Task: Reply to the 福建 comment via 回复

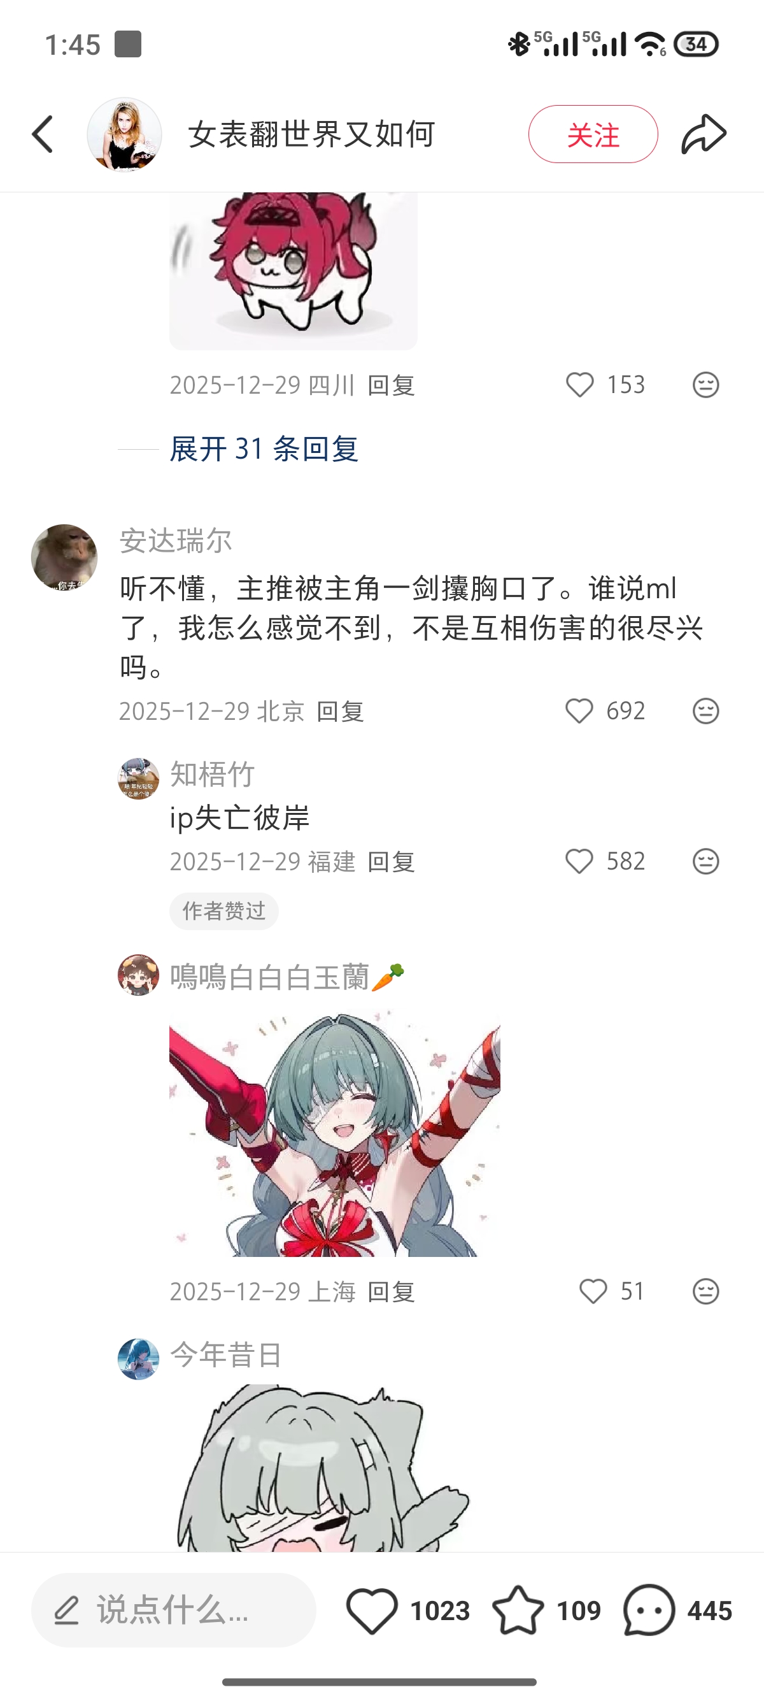Action: [x=390, y=862]
